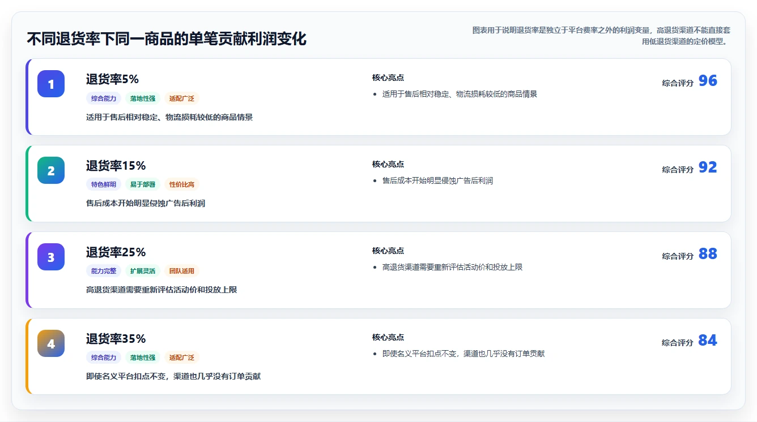Viewport: 757px width, 422px height.
Task: Click 落地性强 tag in 退货率35% card
Action: point(143,358)
